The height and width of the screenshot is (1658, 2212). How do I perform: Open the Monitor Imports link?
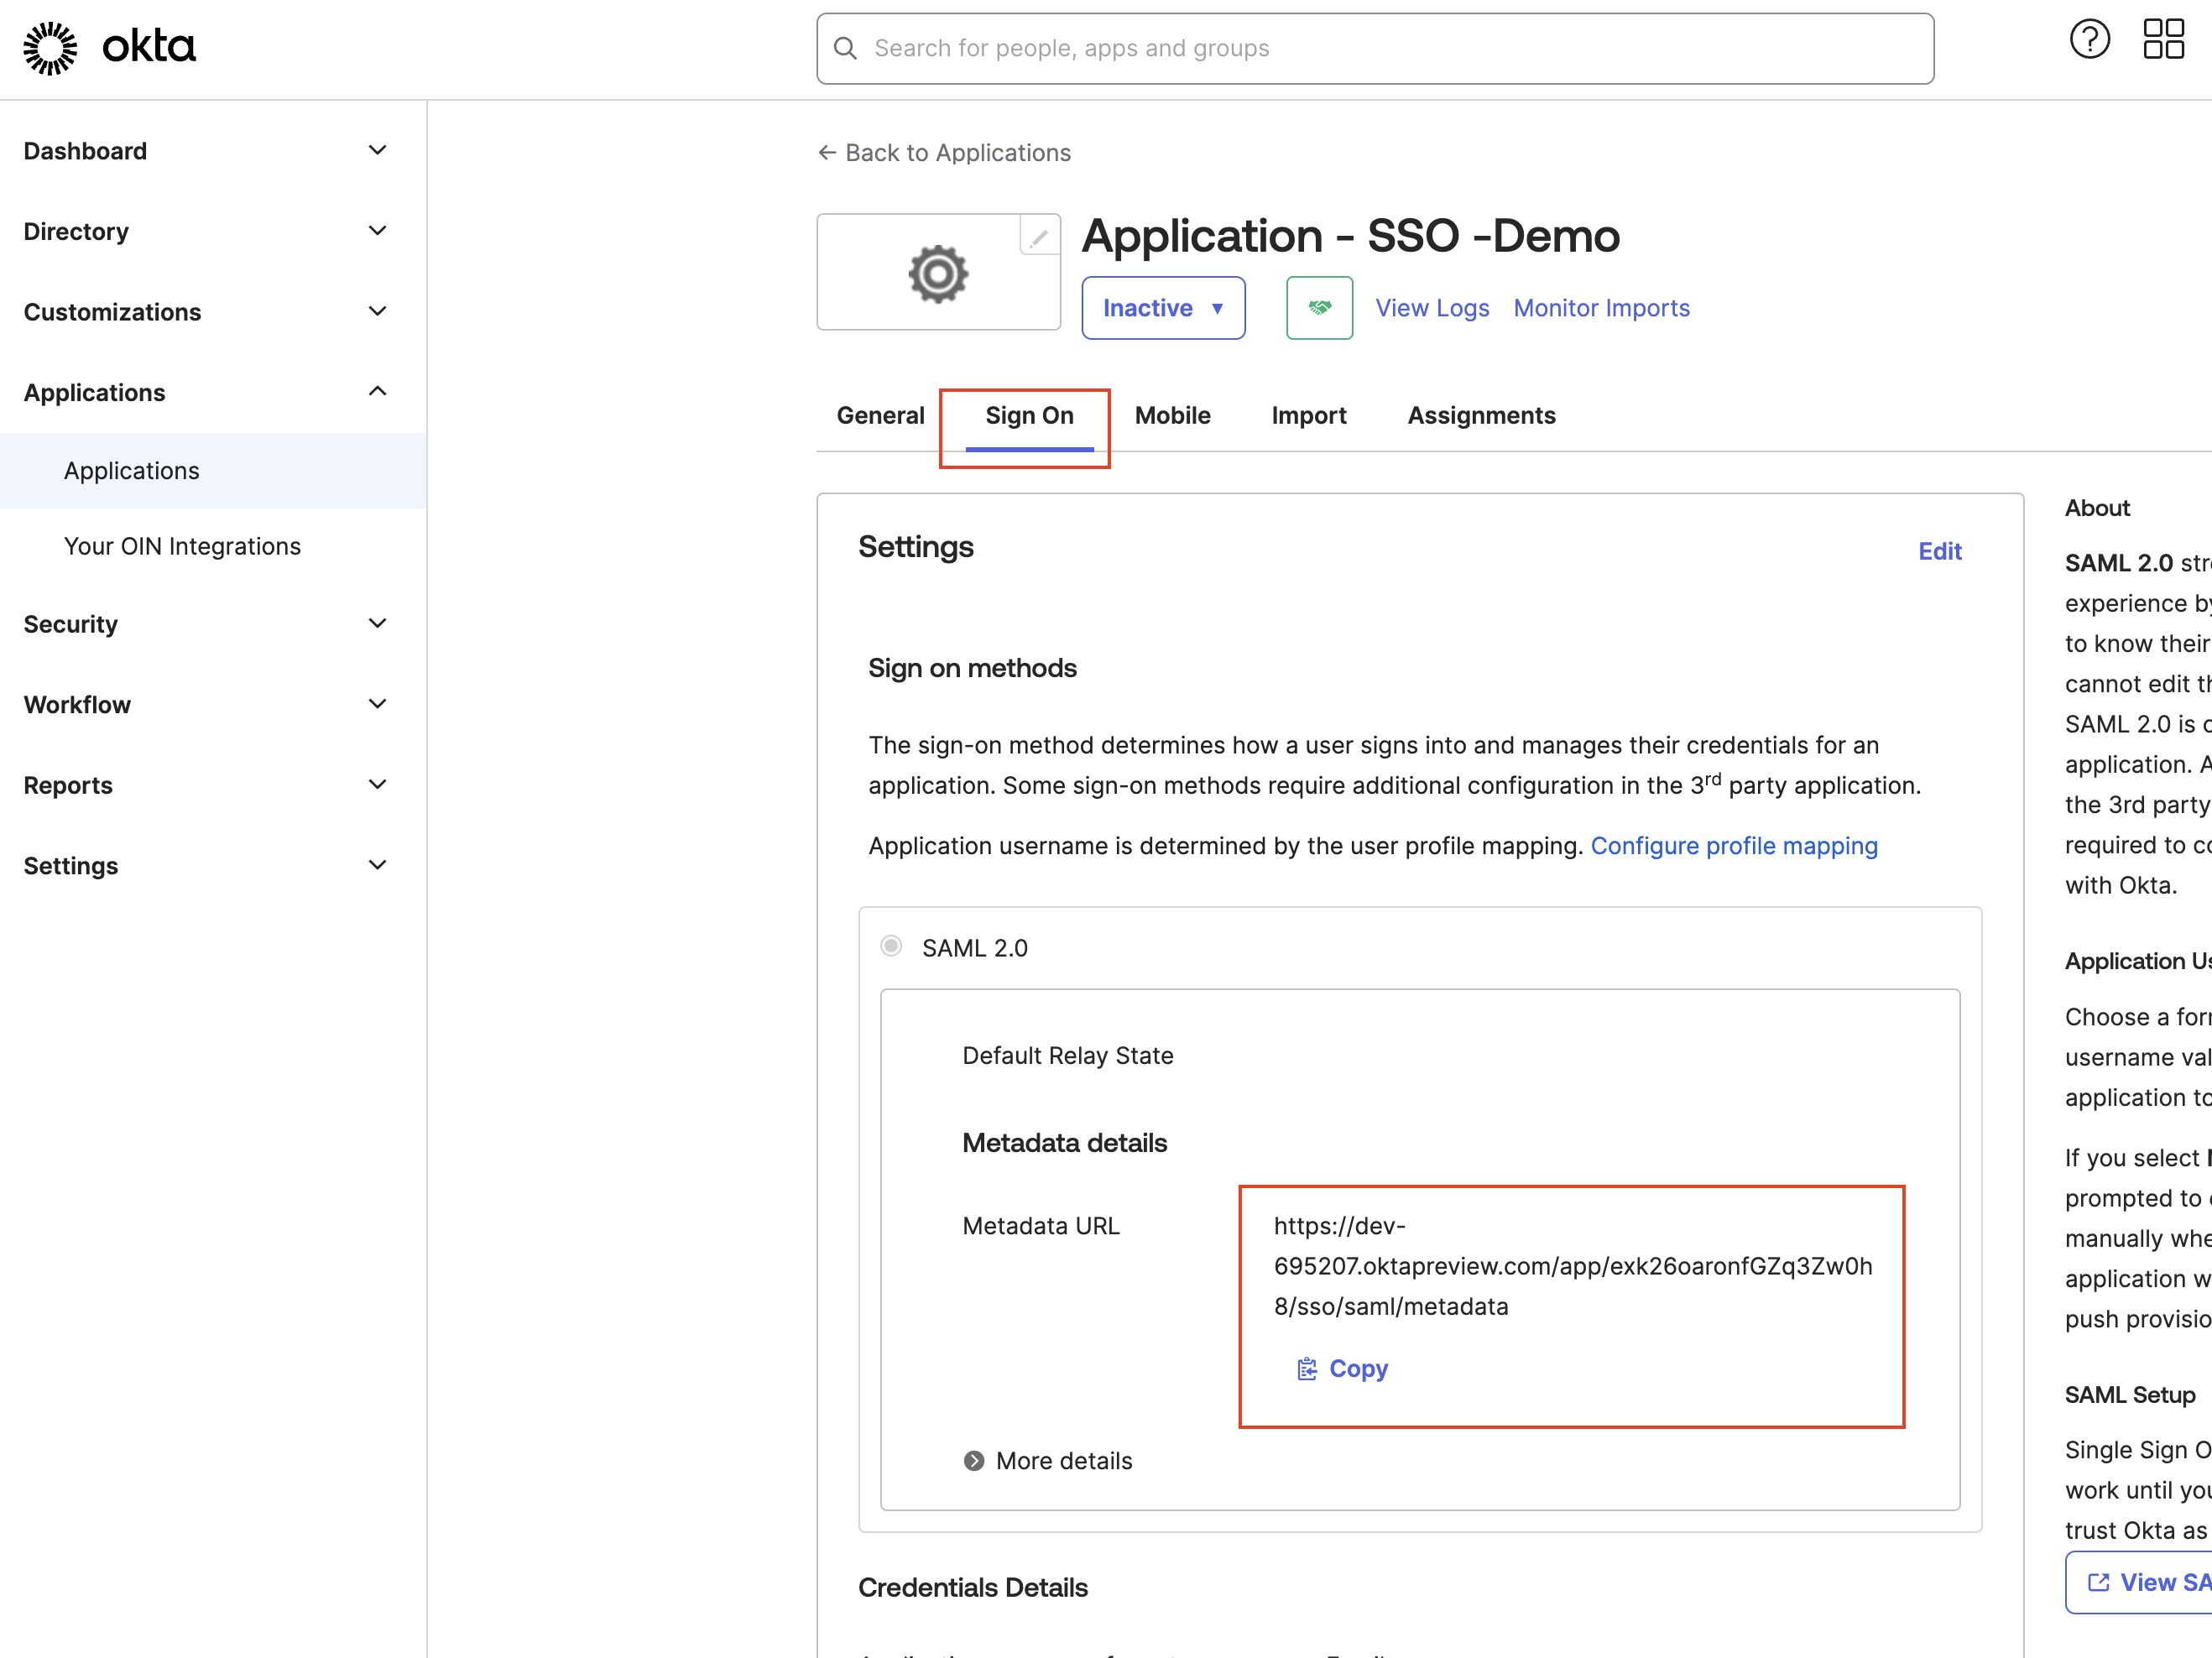pos(1601,308)
